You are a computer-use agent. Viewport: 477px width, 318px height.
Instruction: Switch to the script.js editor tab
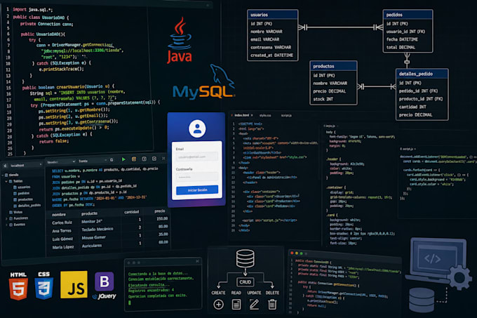286,116
